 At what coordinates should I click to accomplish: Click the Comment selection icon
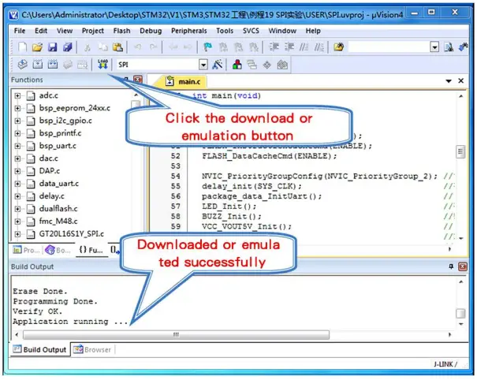click(304, 47)
